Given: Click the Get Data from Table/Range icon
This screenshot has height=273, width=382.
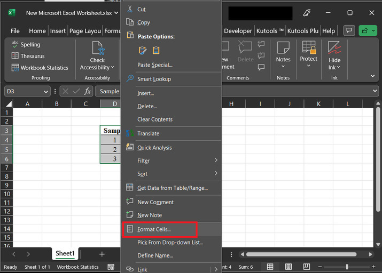Looking at the screenshot, I should coord(130,188).
